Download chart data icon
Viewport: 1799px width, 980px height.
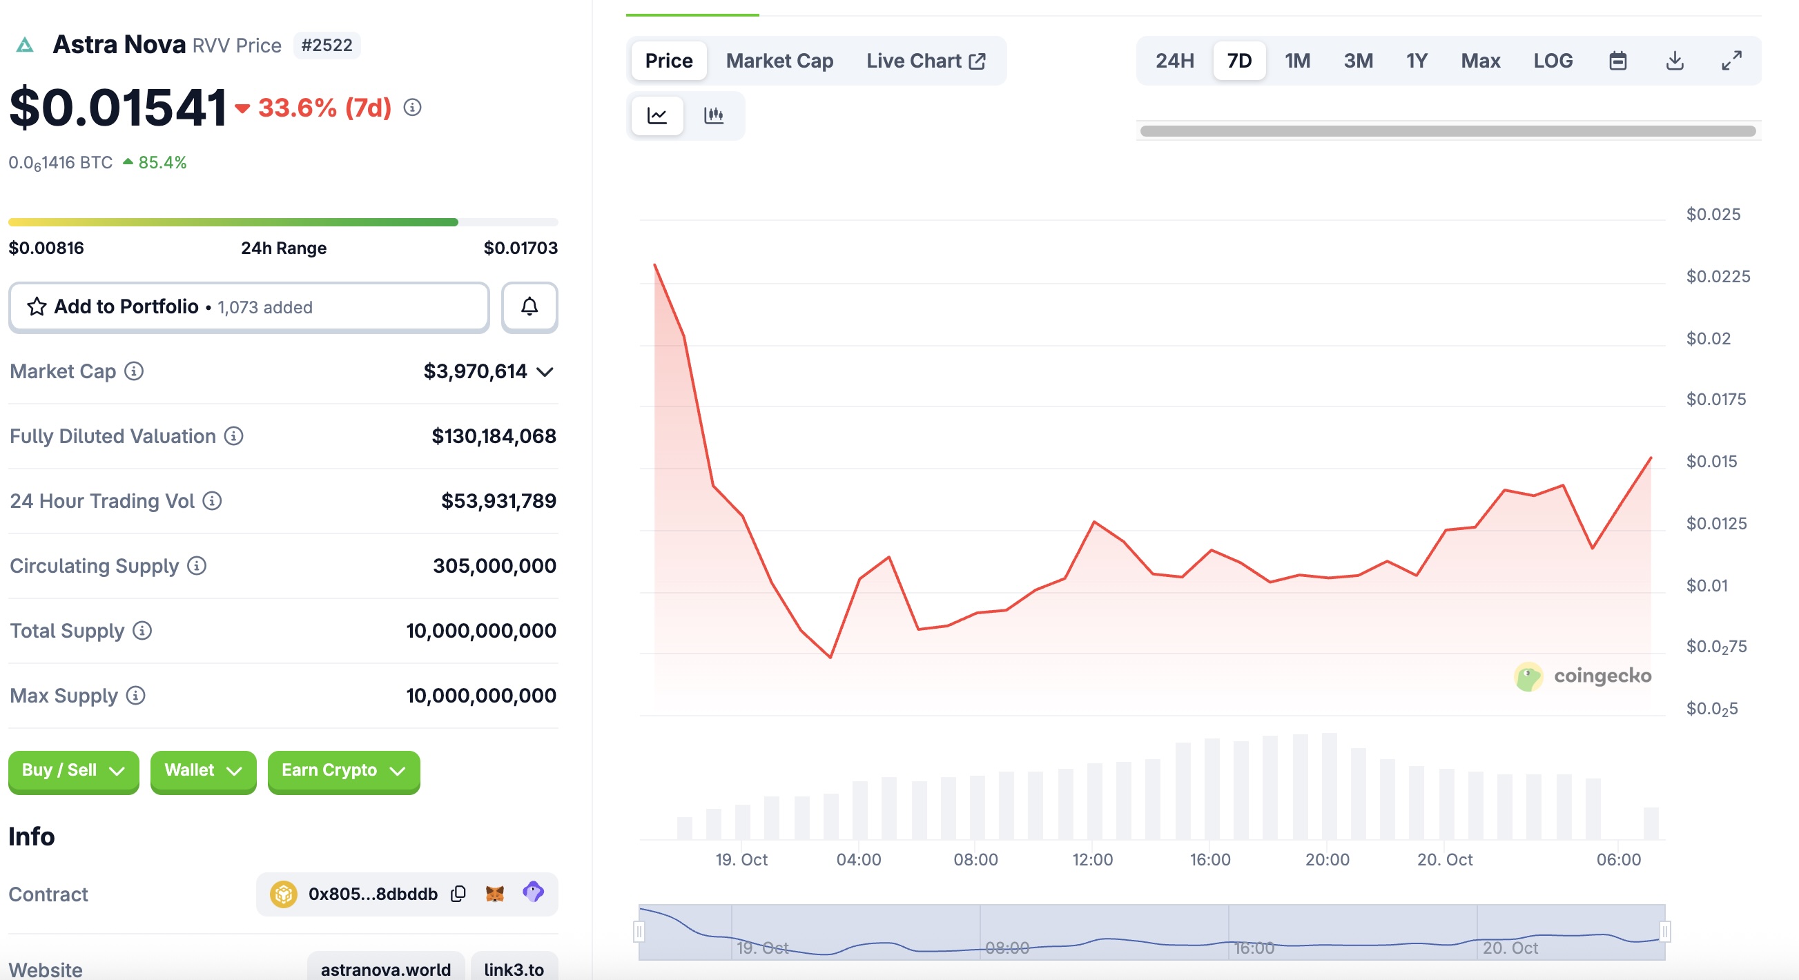tap(1674, 61)
